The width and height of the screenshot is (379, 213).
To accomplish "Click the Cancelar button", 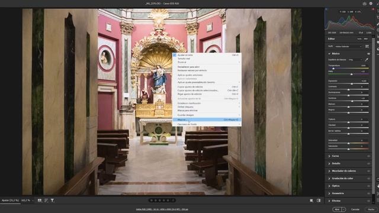I will click(x=355, y=209).
